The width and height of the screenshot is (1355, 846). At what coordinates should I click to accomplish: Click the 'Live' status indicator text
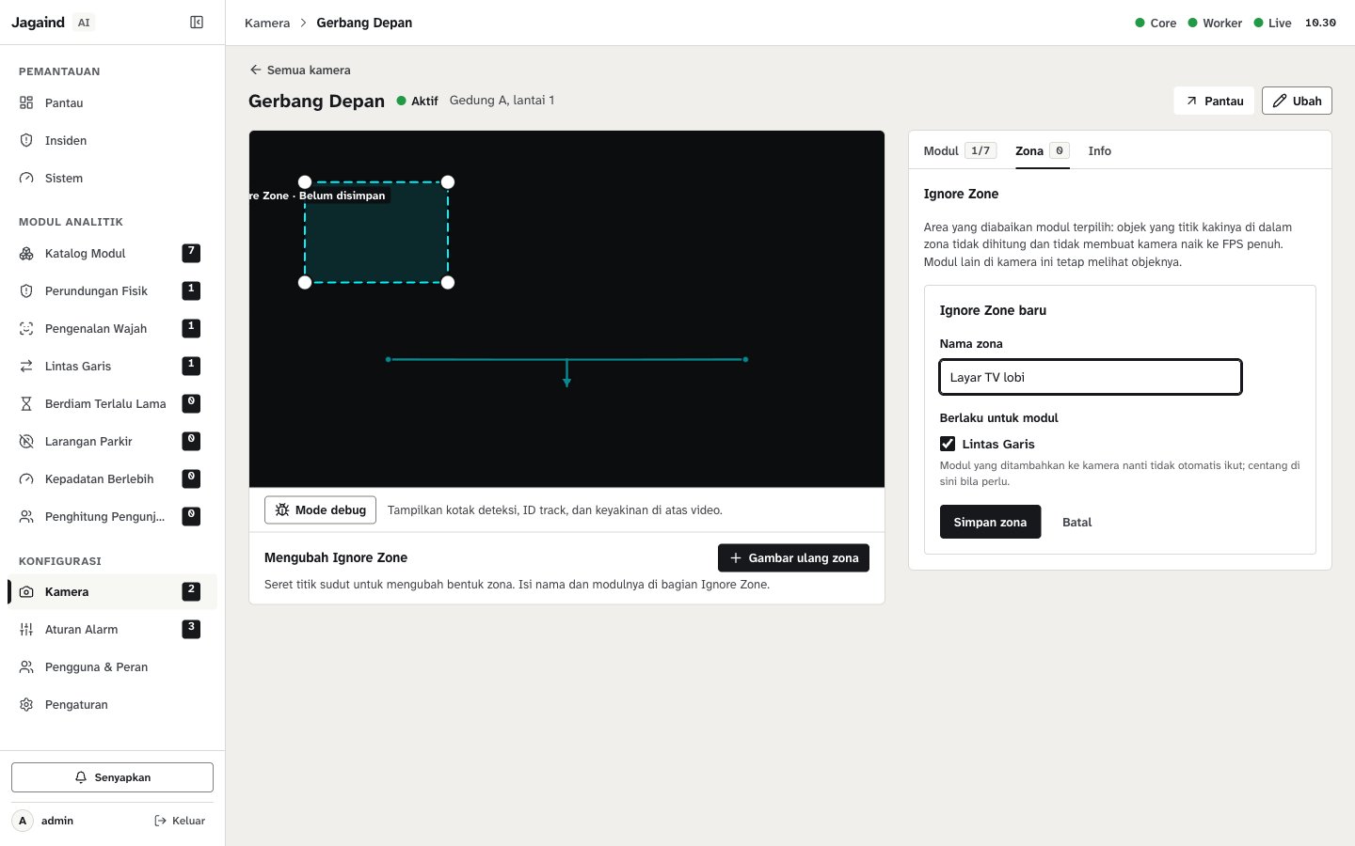[1280, 23]
